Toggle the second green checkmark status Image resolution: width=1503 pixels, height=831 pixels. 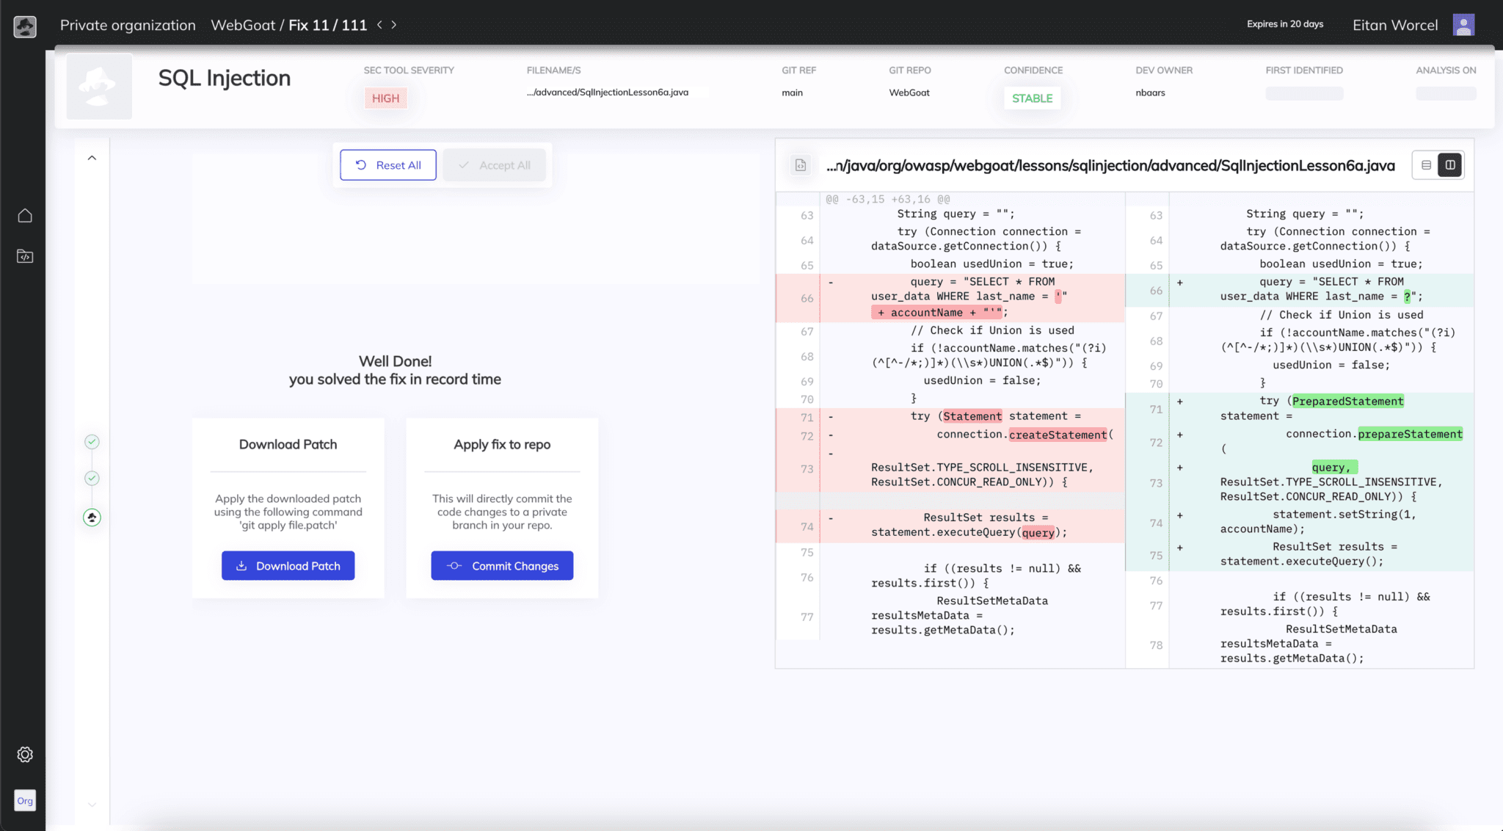pos(91,478)
